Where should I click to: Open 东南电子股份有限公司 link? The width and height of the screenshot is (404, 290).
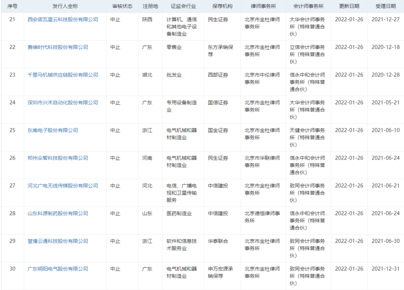[x=53, y=130]
